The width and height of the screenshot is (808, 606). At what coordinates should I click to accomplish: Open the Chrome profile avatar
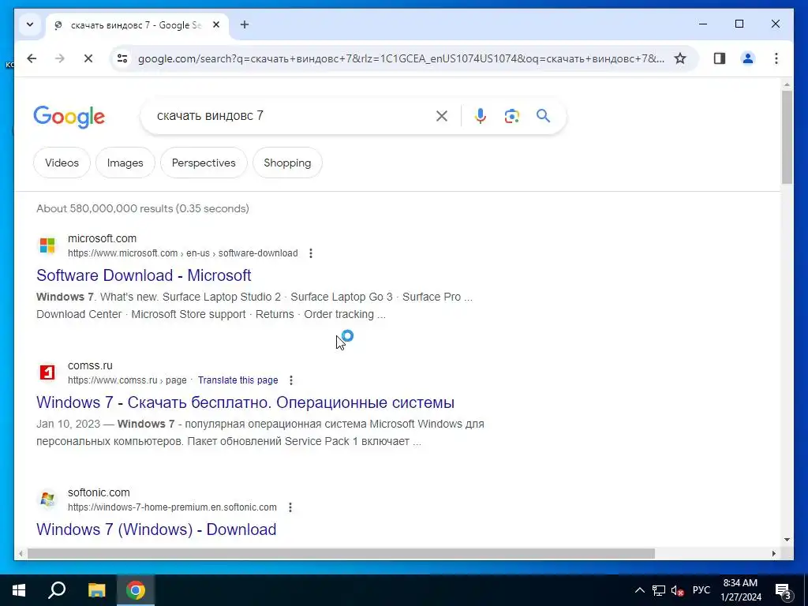coord(748,58)
